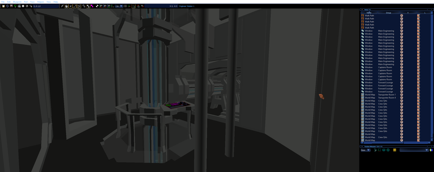Click the Engineer Station 1 label
The width and height of the screenshot is (434, 172).
[x=186, y=6]
